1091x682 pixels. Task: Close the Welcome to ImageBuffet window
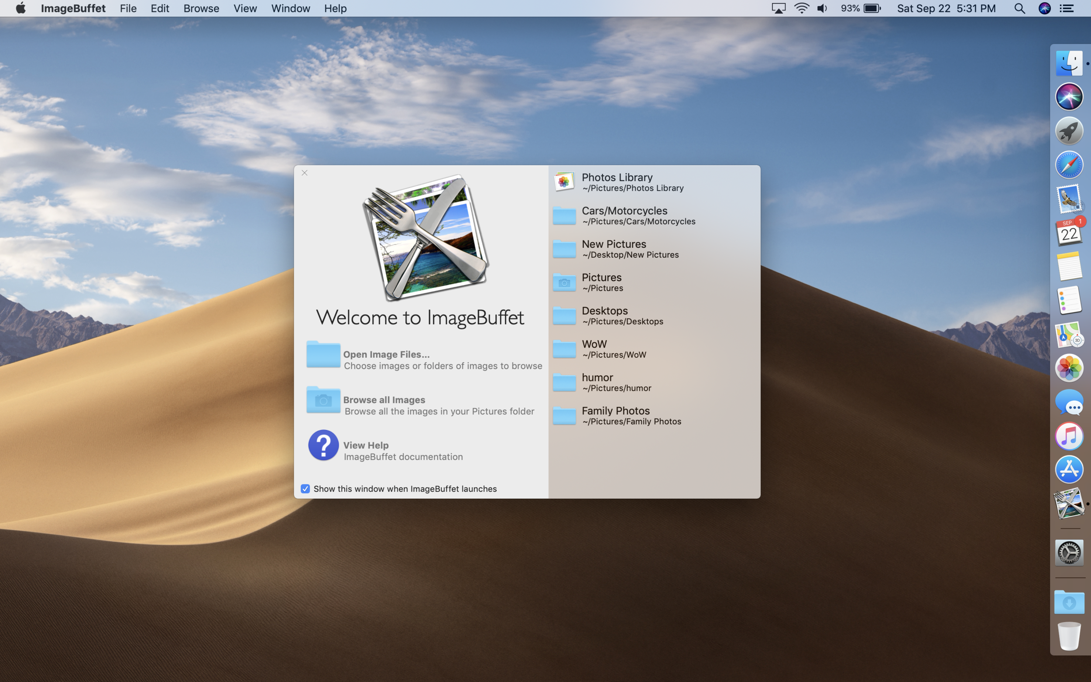pos(305,173)
